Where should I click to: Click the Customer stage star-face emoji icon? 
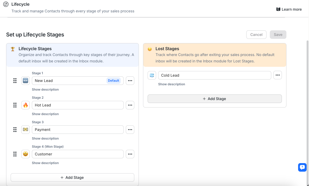26,154
